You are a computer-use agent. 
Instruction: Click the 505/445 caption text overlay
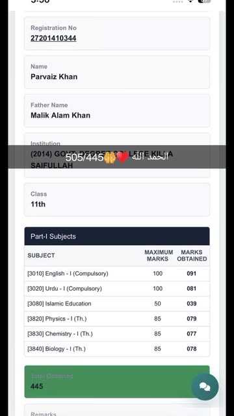84,157
